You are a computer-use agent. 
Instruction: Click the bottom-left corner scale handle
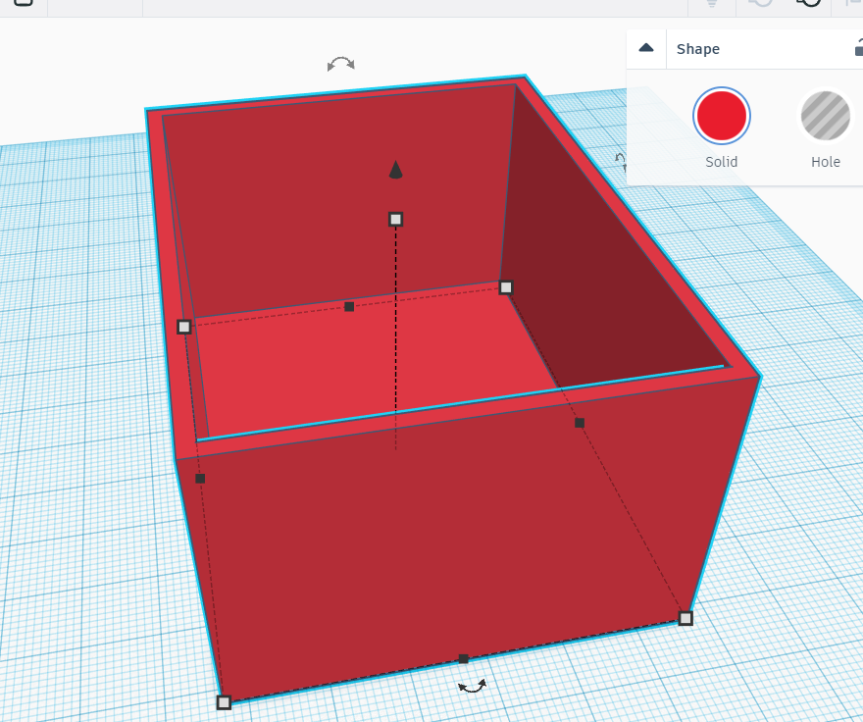coord(224,700)
